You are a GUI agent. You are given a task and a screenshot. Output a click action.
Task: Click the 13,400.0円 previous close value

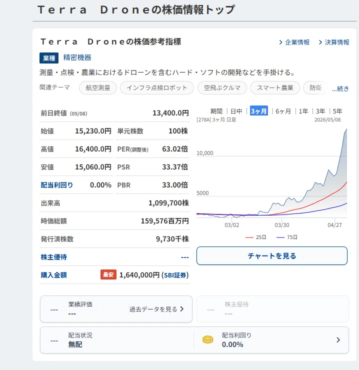point(170,113)
